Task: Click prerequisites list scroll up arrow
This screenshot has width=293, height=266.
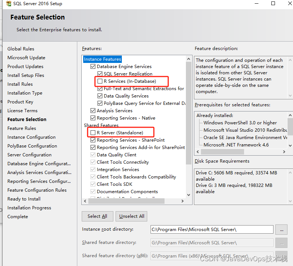Action: pyautogui.click(x=290, y=115)
